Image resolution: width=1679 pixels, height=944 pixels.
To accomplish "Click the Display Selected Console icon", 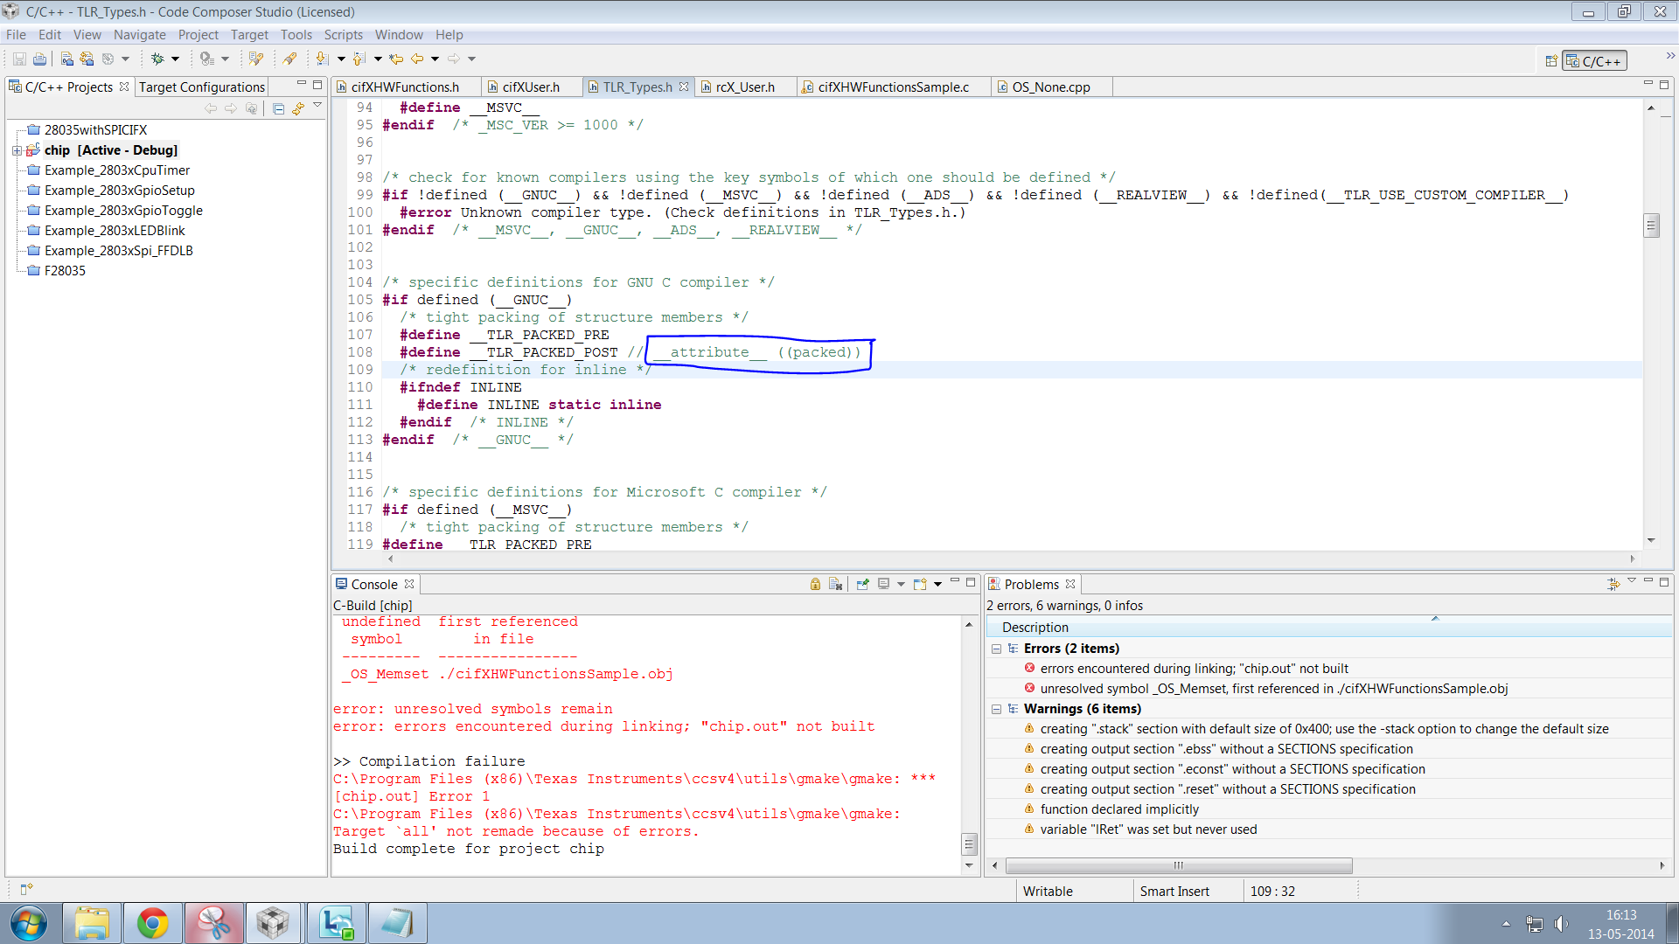I will click(883, 584).
